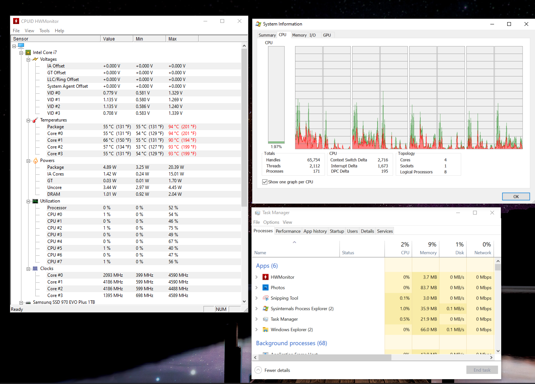Click the Fewer details arrow icon
The image size is (535, 384).
point(258,370)
